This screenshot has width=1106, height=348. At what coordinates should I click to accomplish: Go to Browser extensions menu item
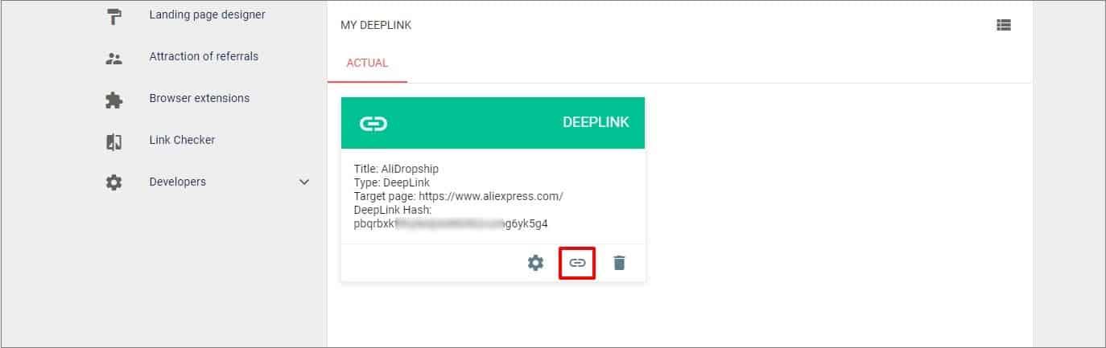click(x=199, y=98)
